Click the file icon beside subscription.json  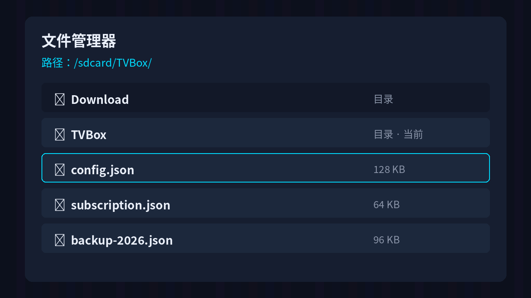pyautogui.click(x=60, y=205)
